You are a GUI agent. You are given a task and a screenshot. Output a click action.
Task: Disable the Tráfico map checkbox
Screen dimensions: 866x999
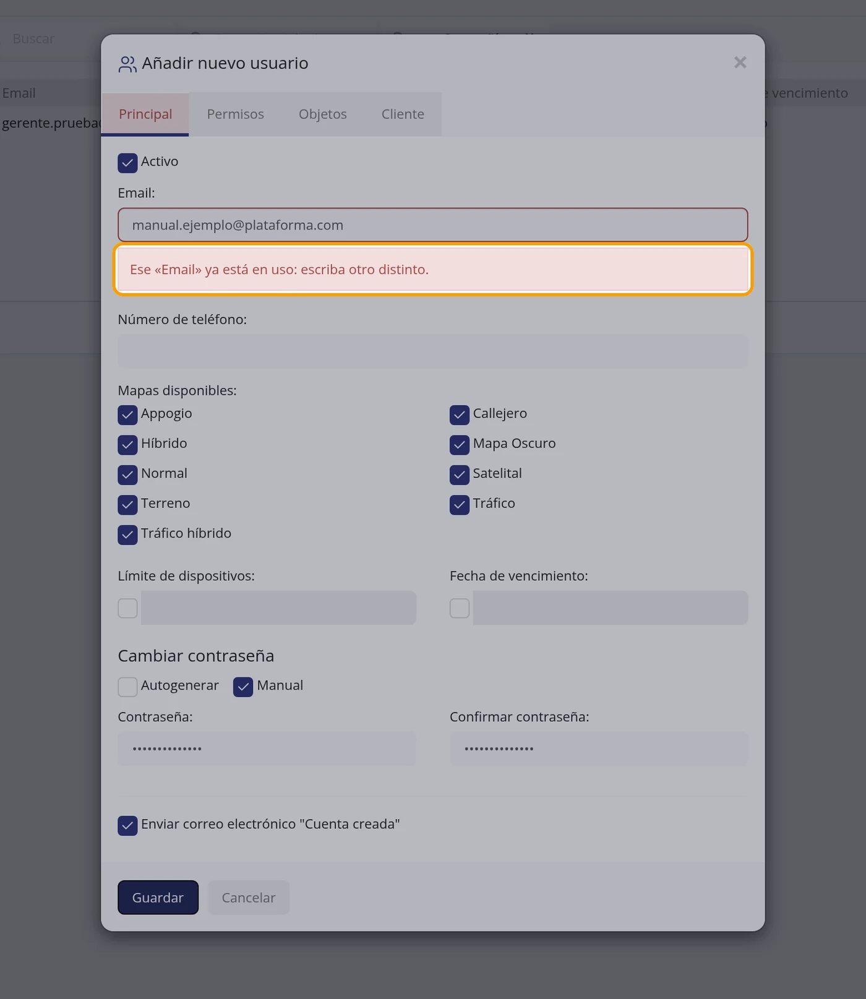[460, 504]
